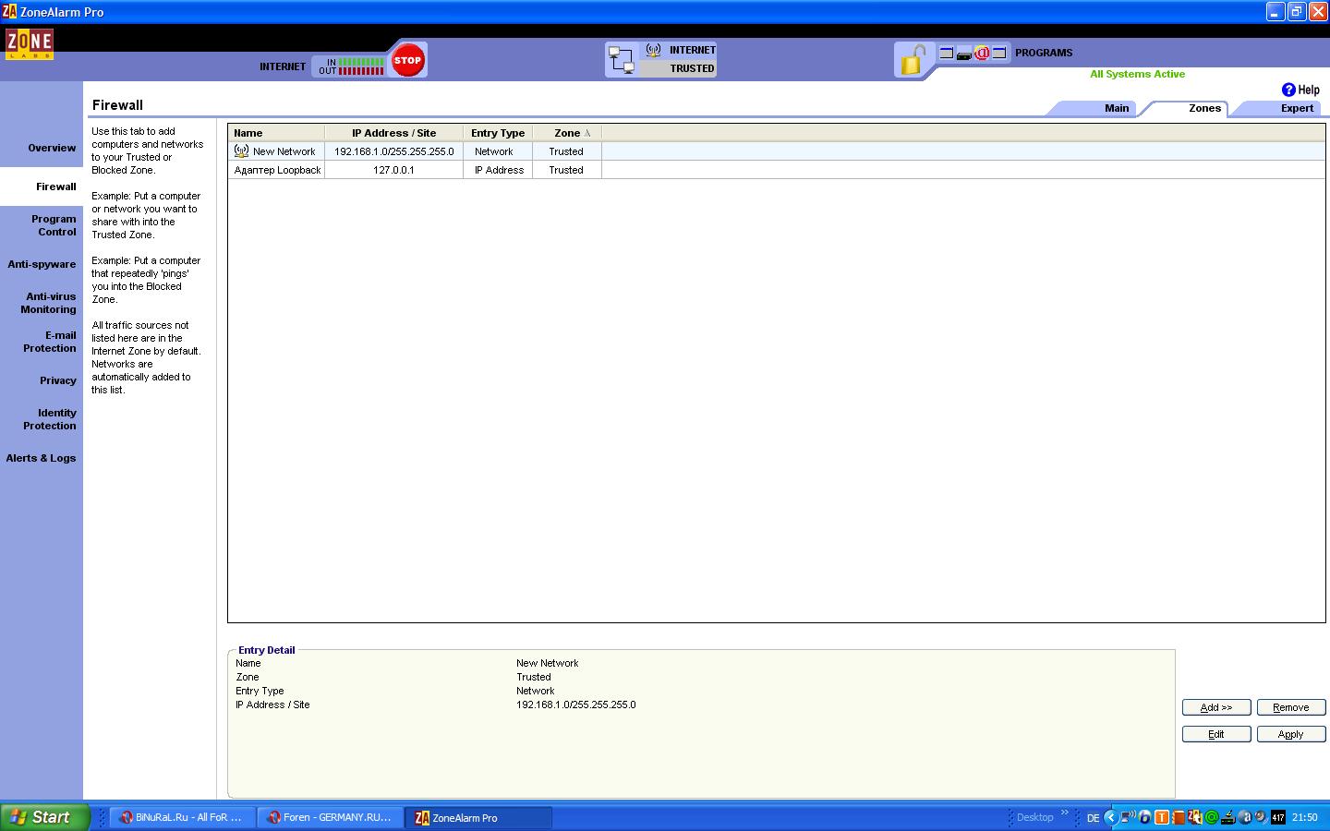Open the Privacy panel
1330x831 pixels.
point(58,380)
